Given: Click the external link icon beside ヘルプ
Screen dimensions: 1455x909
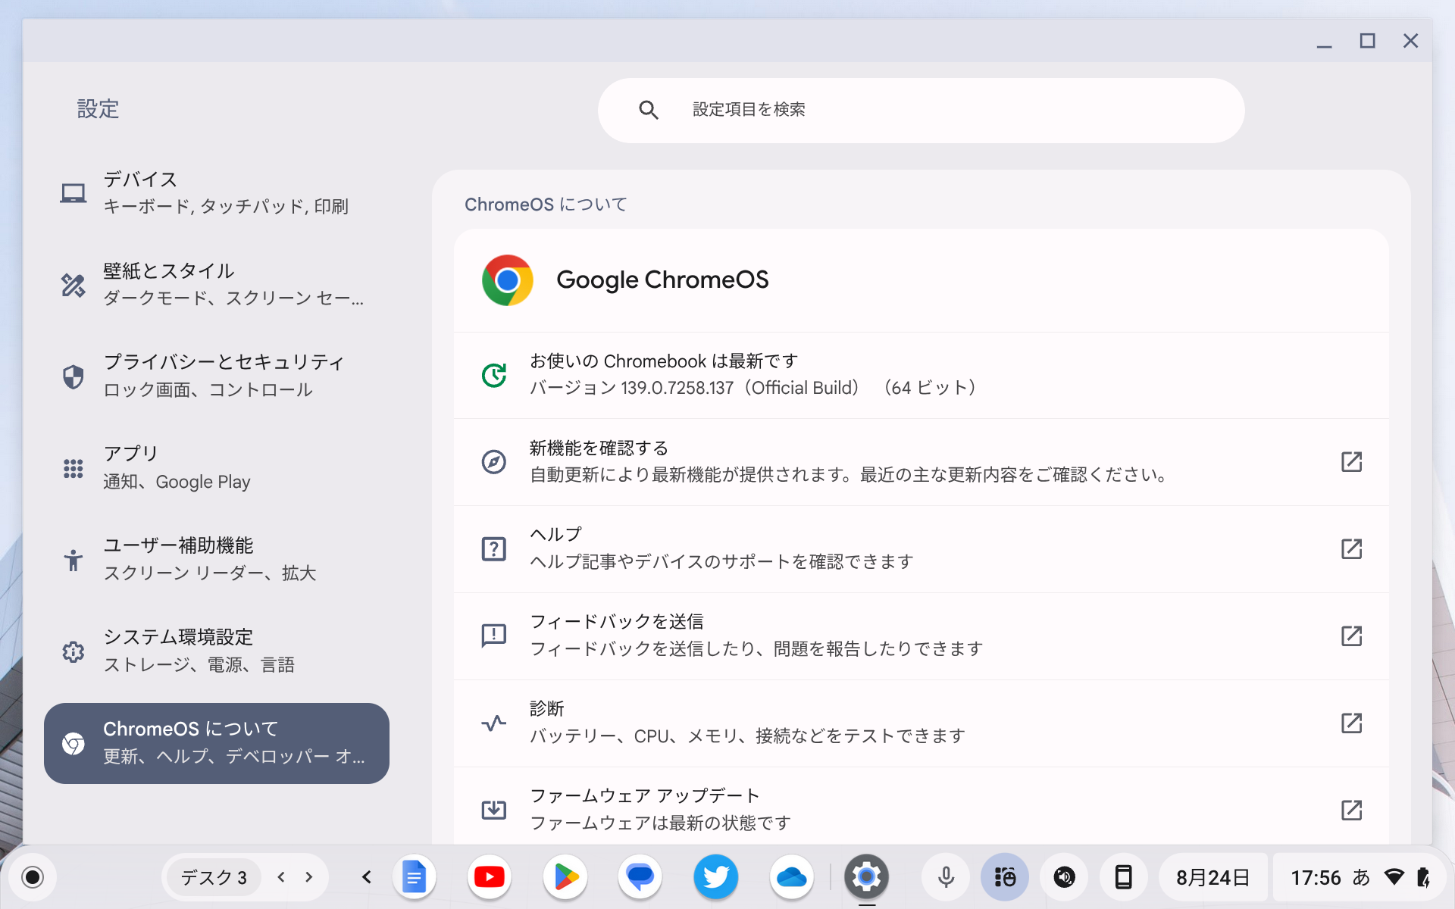Looking at the screenshot, I should click(1353, 549).
